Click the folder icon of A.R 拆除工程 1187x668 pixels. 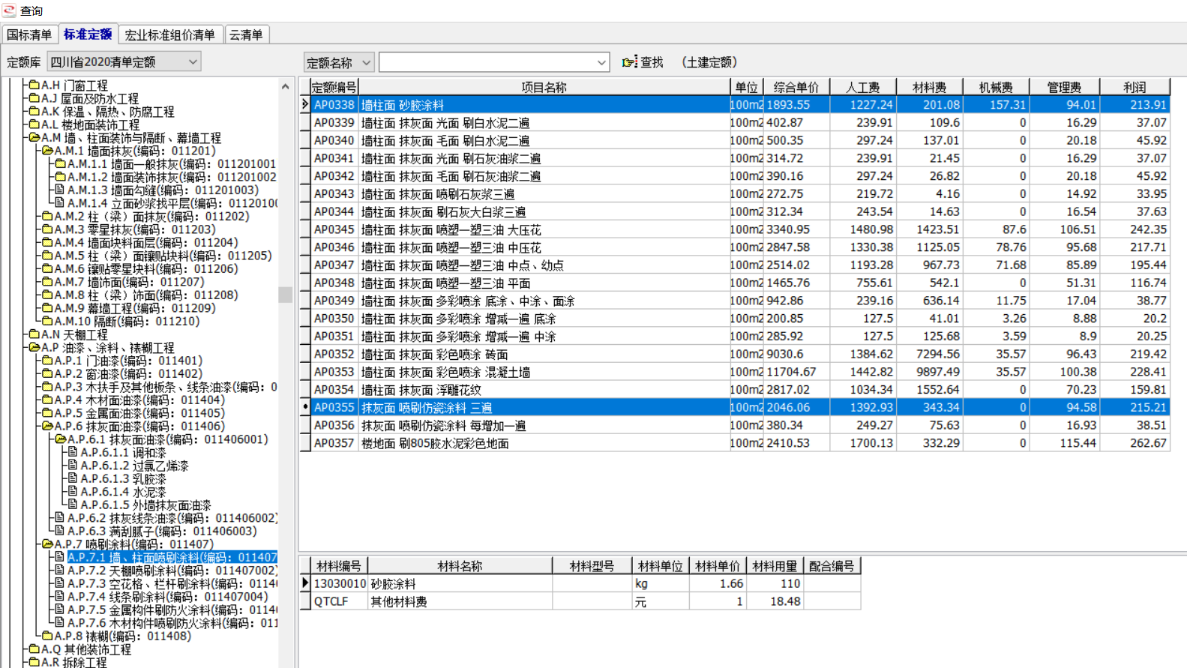click(34, 662)
